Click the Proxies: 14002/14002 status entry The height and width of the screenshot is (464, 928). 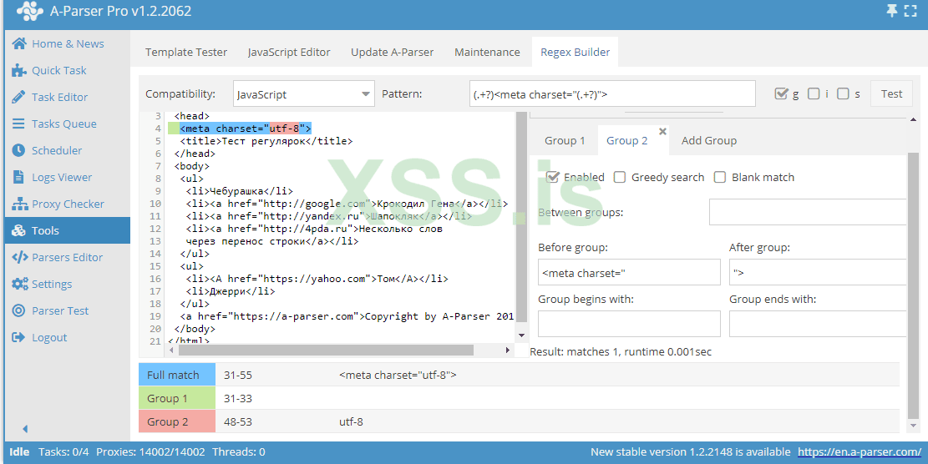tap(151, 452)
